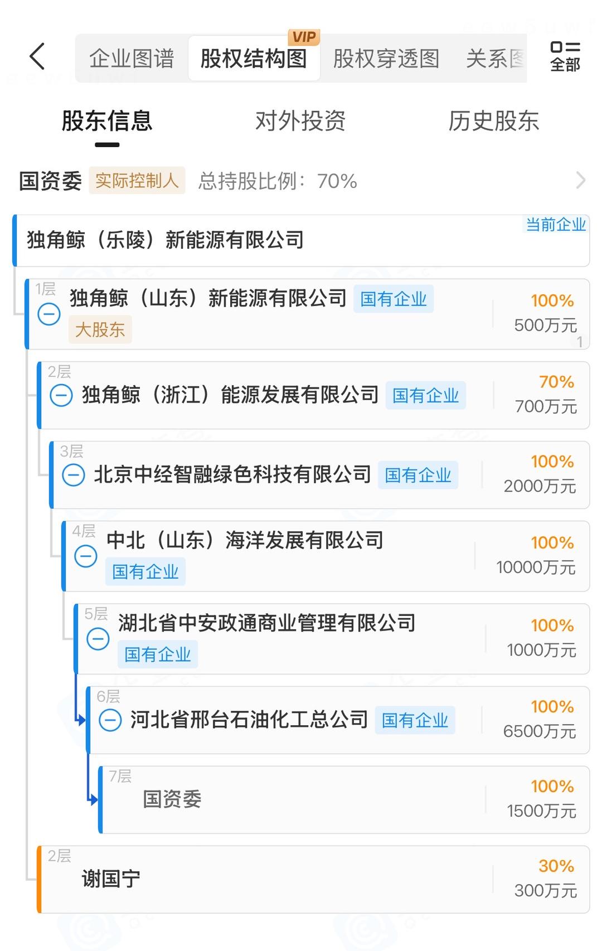Collapse the 河北省邢台石油化工总公司 node

pyautogui.click(x=110, y=720)
